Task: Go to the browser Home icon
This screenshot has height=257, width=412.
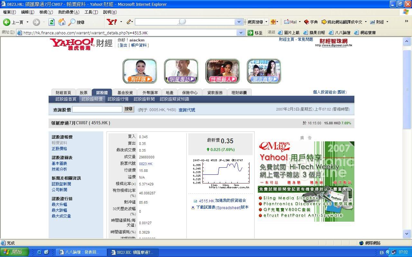Action: point(62,22)
